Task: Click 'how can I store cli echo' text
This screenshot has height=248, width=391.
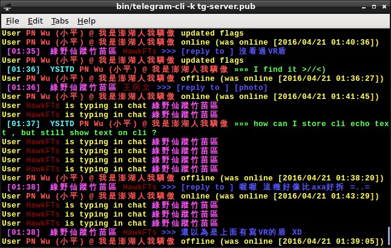Action: coord(312,124)
